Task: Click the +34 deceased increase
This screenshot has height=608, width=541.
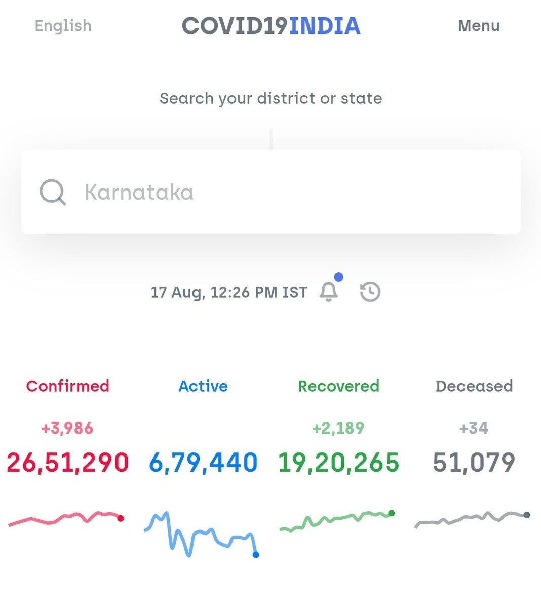Action: pos(474,428)
